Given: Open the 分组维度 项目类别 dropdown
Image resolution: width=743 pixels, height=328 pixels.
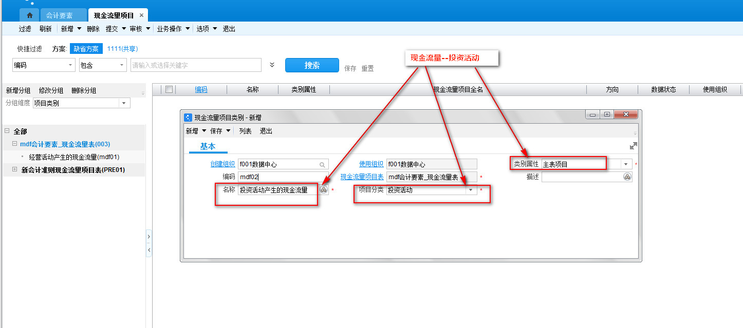Looking at the screenshot, I should coord(123,103).
